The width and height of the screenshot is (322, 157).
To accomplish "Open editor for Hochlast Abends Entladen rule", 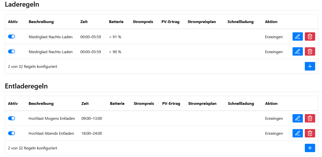I will click(297, 133).
